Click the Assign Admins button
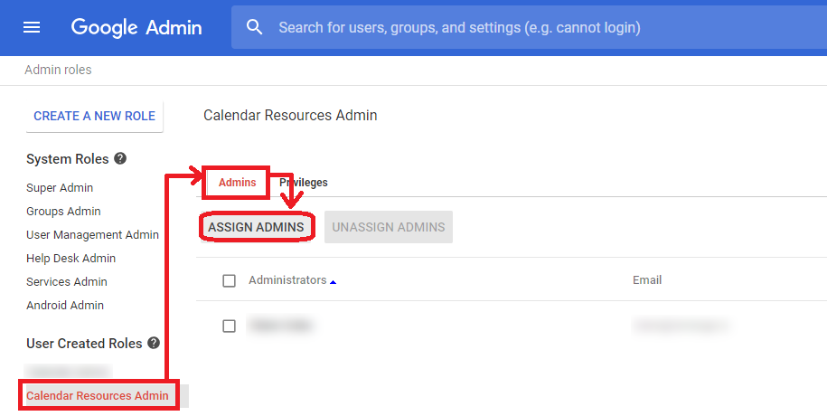 (x=256, y=227)
